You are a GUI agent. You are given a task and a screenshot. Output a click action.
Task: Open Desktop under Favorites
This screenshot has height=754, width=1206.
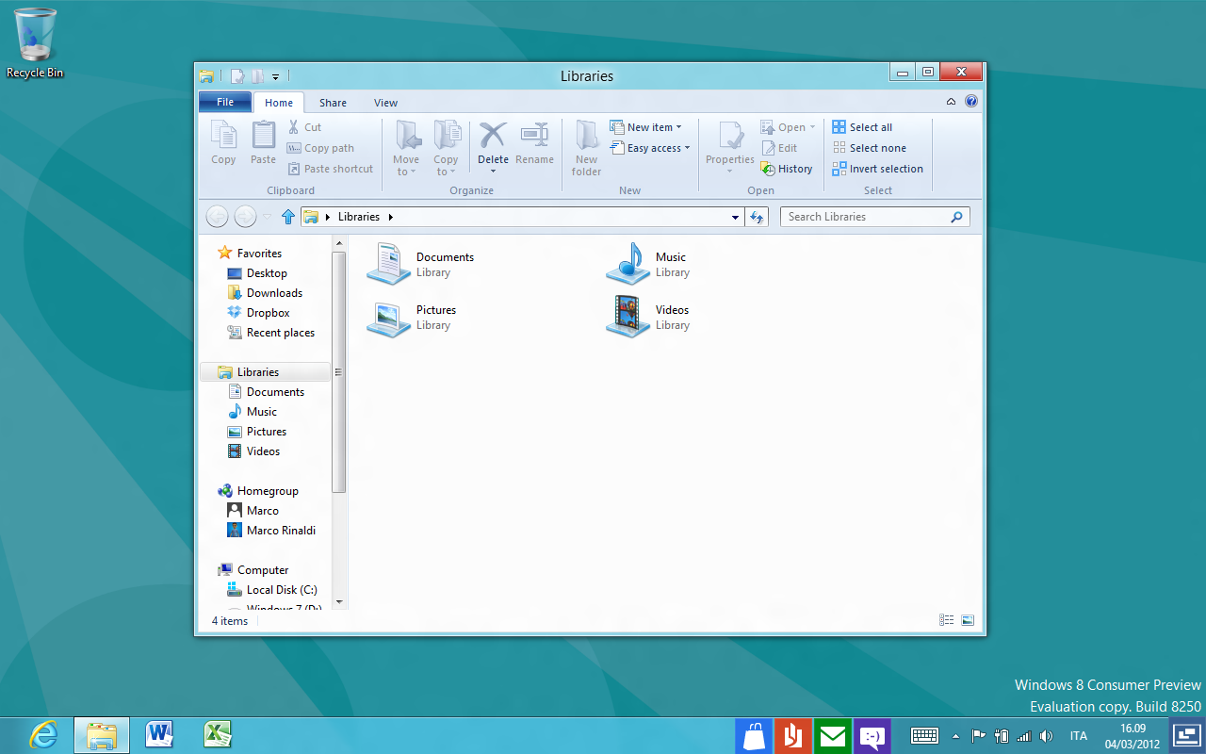point(257,273)
